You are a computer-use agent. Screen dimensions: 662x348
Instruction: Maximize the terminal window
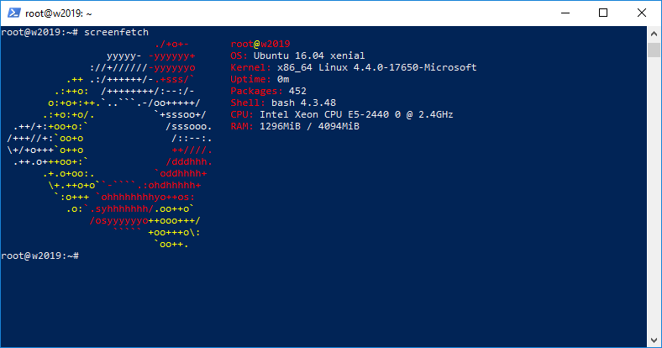pyautogui.click(x=603, y=13)
